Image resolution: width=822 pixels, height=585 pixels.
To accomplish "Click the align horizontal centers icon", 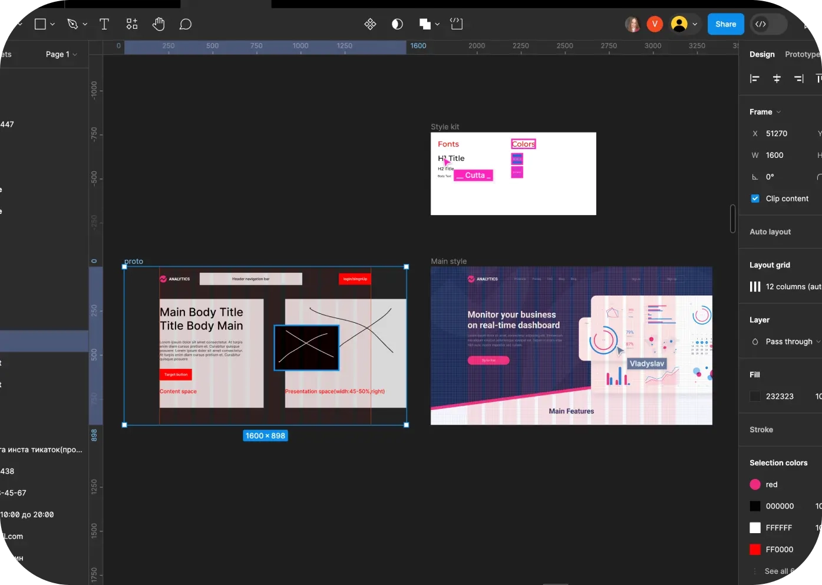I will [777, 79].
